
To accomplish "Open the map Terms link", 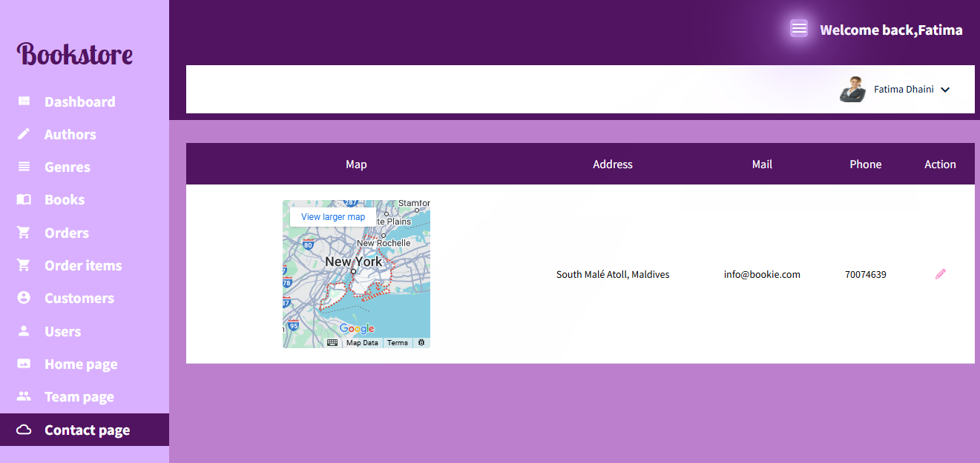I will (x=398, y=343).
